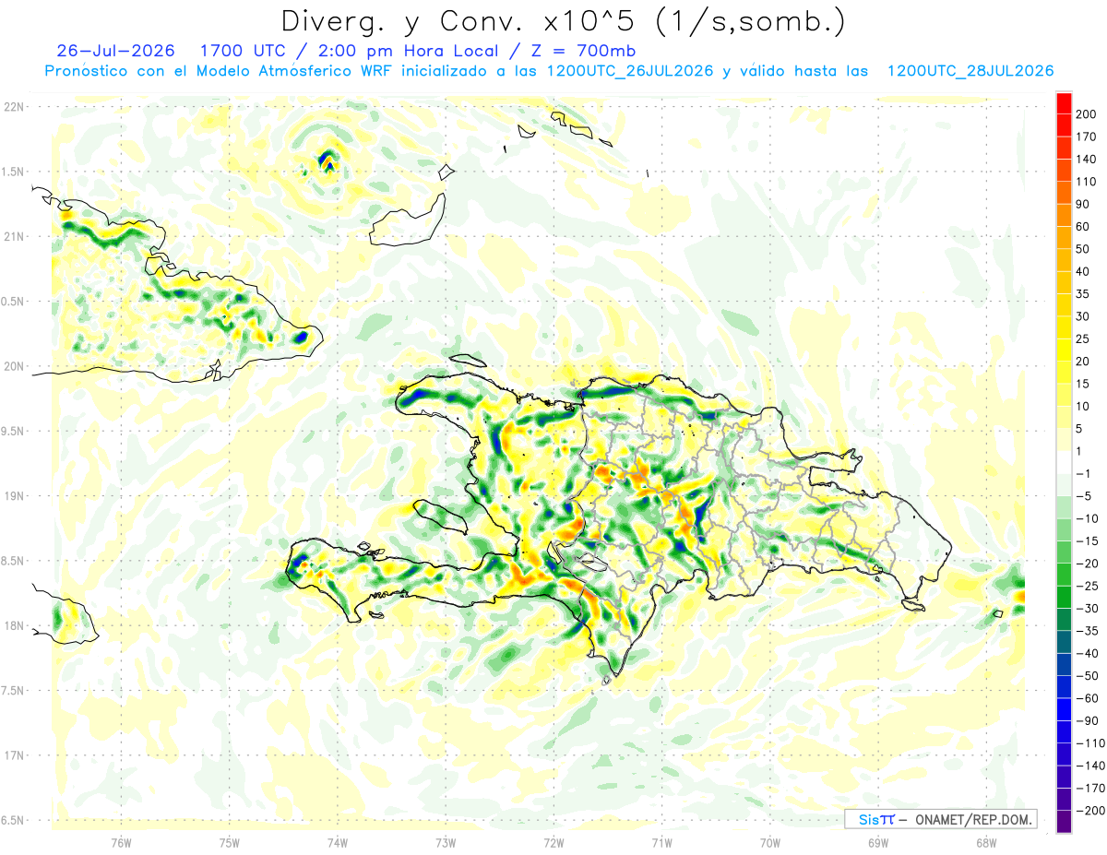Click the "-15" colorbar label
The height and width of the screenshot is (855, 1107).
click(x=1086, y=540)
